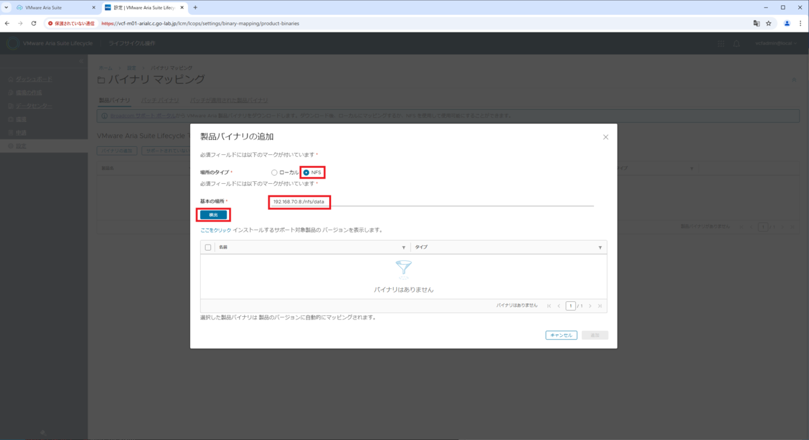This screenshot has width=809, height=440.
Task: Click the バイナリの追加 button behind dialog
Action: pos(117,150)
